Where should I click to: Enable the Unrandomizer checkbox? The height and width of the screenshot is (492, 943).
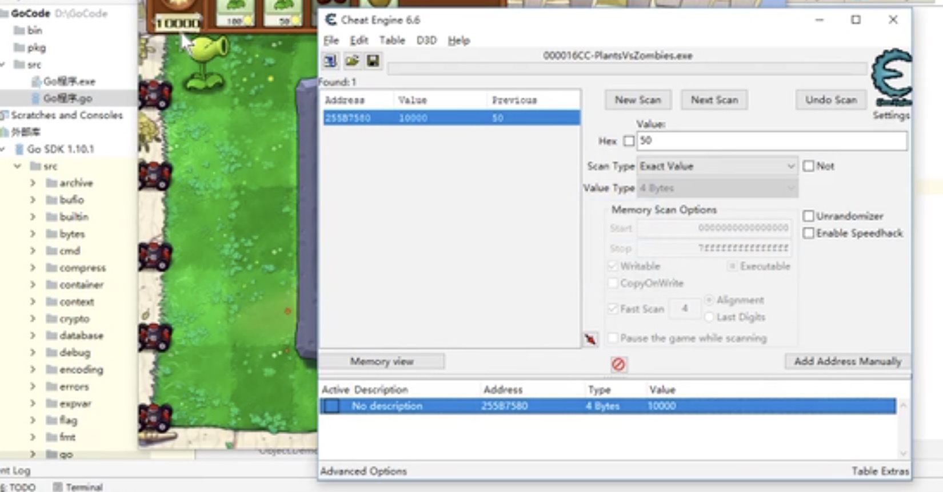point(808,216)
